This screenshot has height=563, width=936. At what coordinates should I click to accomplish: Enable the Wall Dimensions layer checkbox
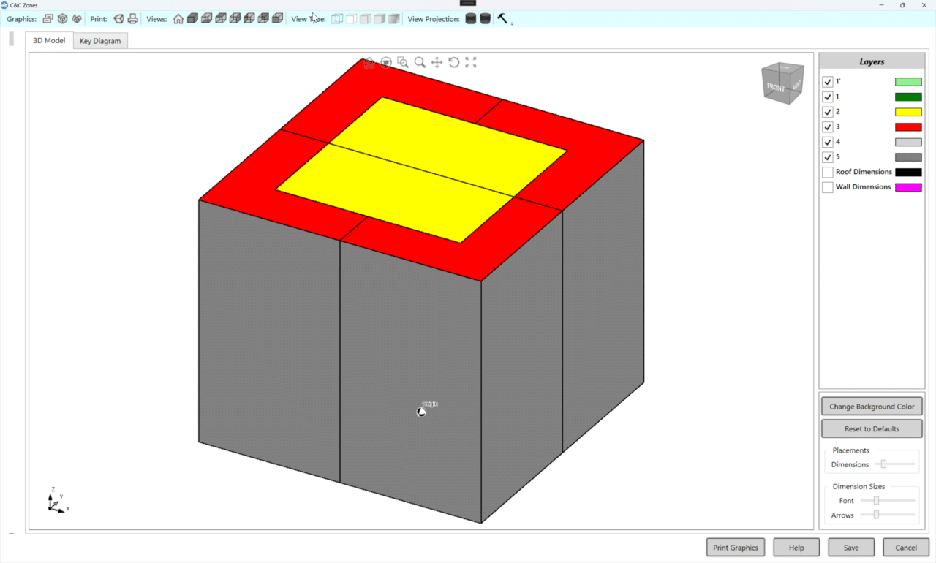tap(827, 186)
